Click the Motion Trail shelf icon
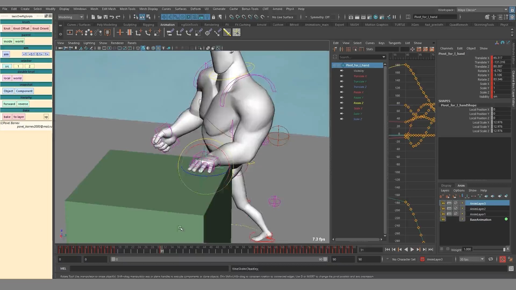The image size is (516, 290). [79, 32]
